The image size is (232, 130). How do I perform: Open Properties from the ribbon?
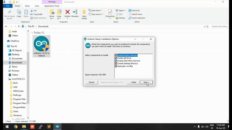coord(110,14)
